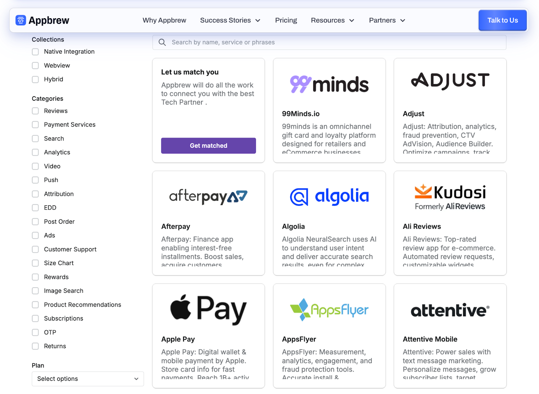
Task: Expand the Partners menu
Action: pos(387,20)
